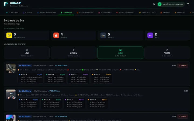Click the 1m 43s 350ms duration badge

click(25, 91)
